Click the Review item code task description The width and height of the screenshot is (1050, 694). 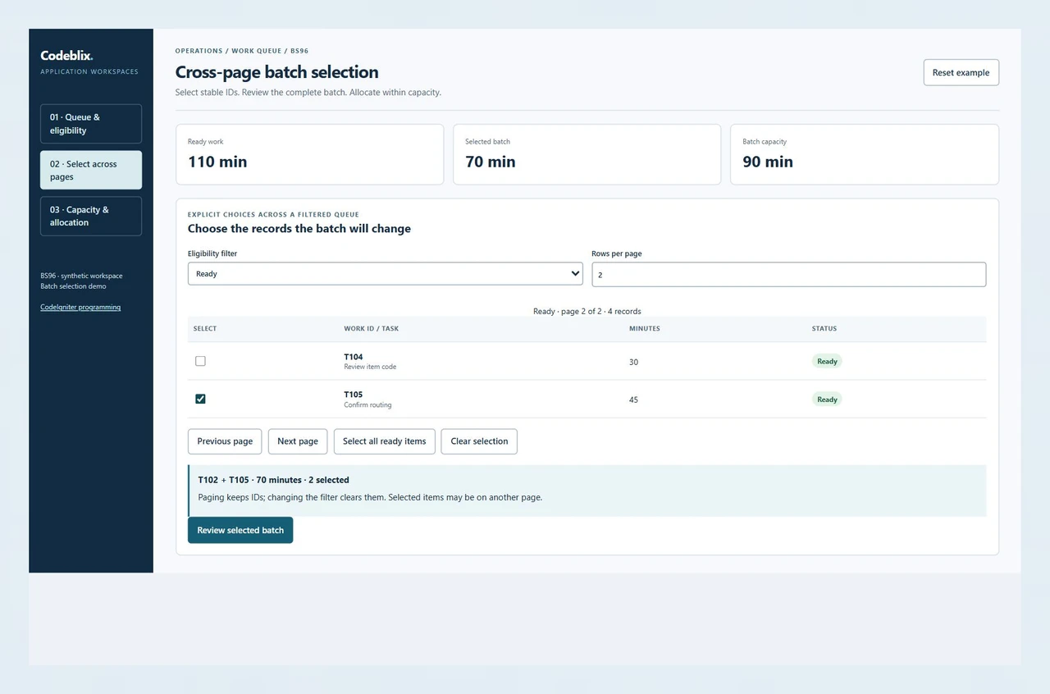coord(370,367)
